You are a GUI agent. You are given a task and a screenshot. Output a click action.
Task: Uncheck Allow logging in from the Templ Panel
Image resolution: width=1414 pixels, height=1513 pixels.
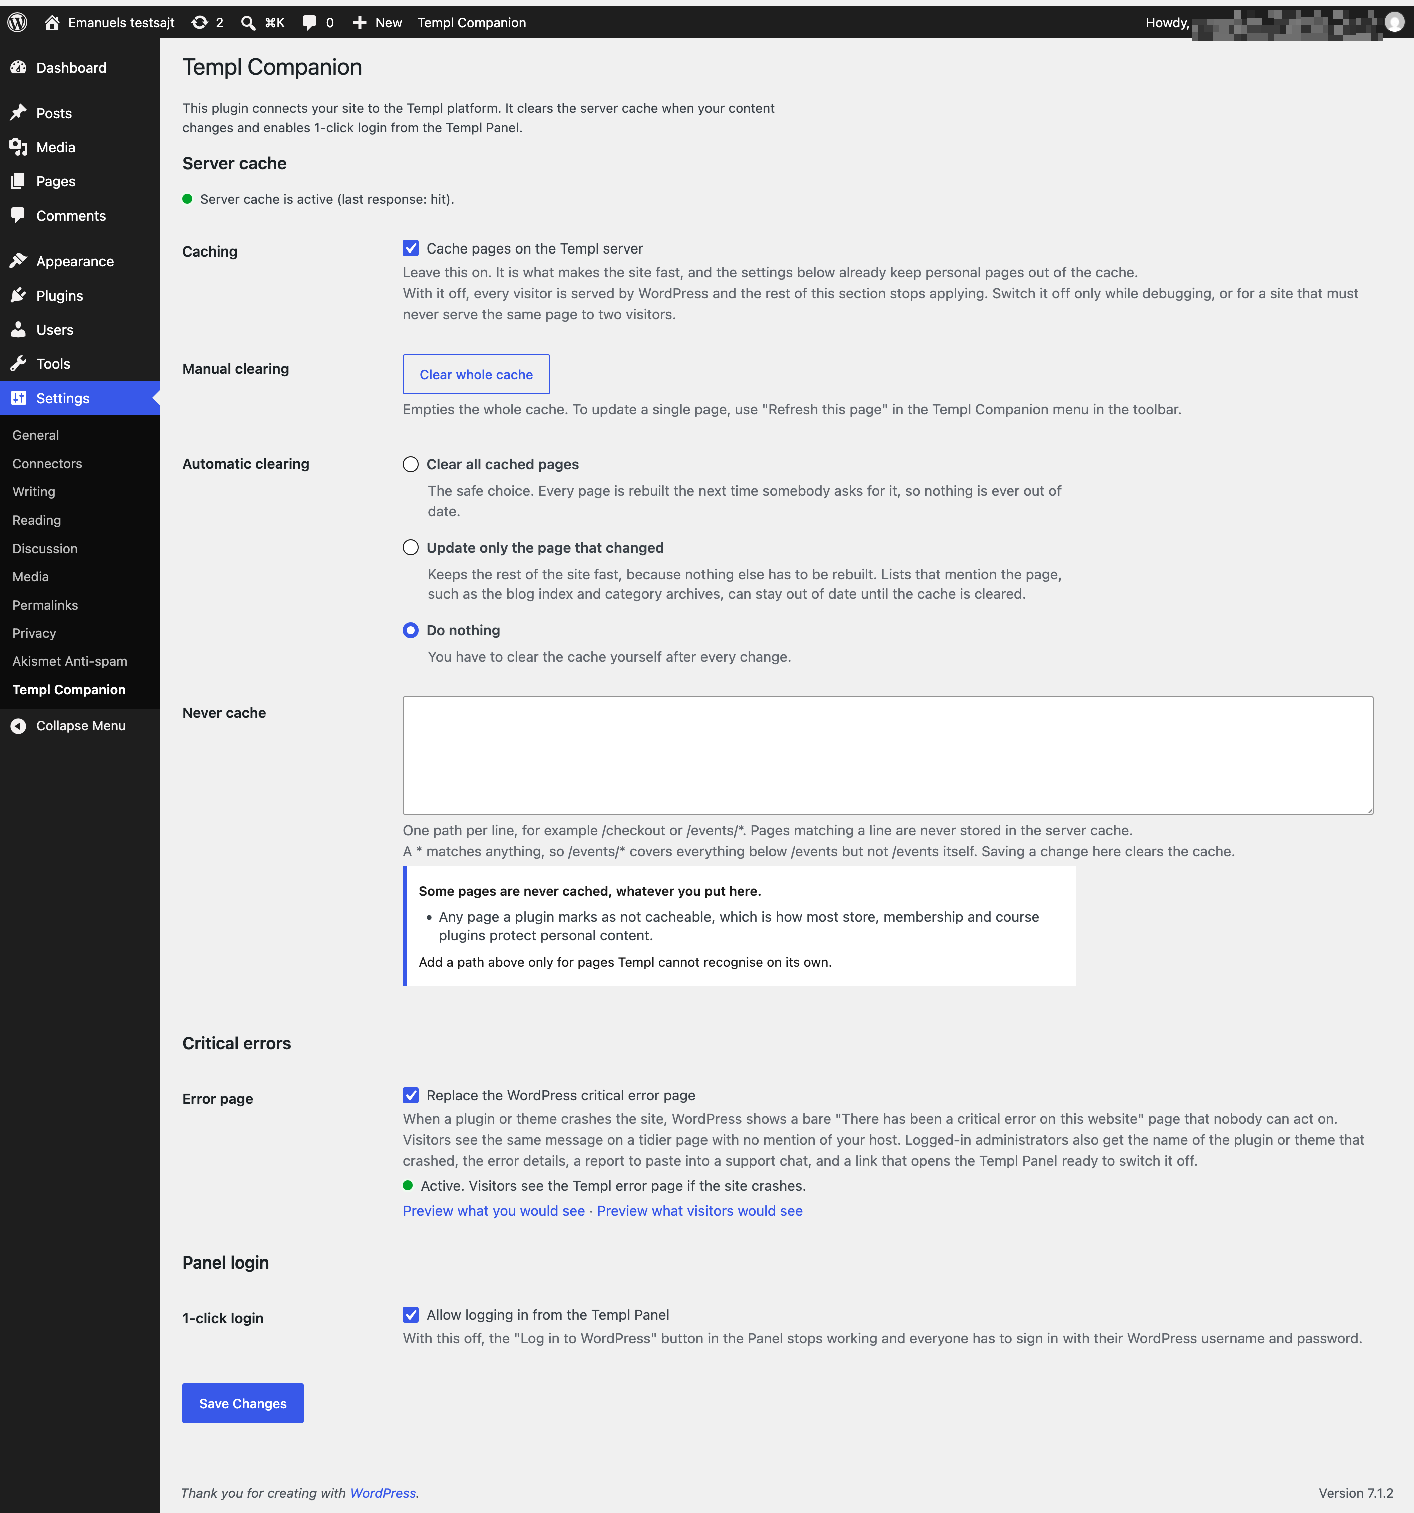(411, 1315)
